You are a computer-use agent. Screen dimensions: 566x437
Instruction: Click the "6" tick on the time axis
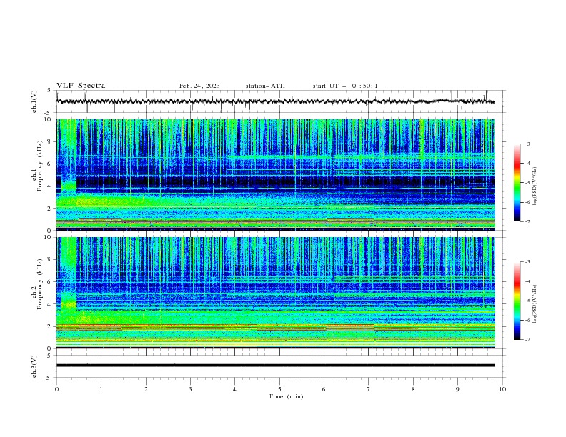[x=324, y=389]
